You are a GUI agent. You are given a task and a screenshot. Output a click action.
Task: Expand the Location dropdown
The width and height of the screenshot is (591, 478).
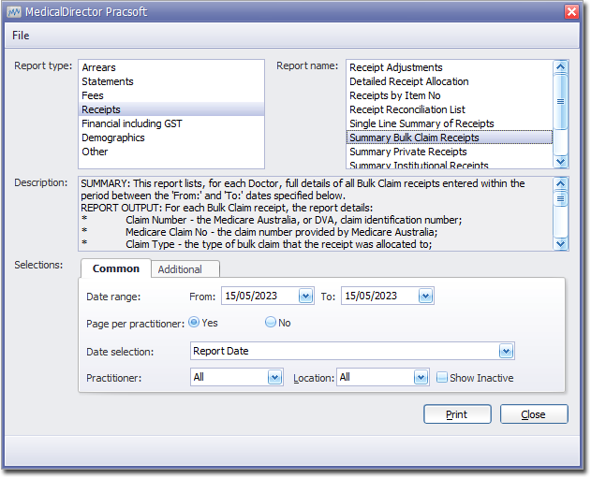tap(421, 378)
